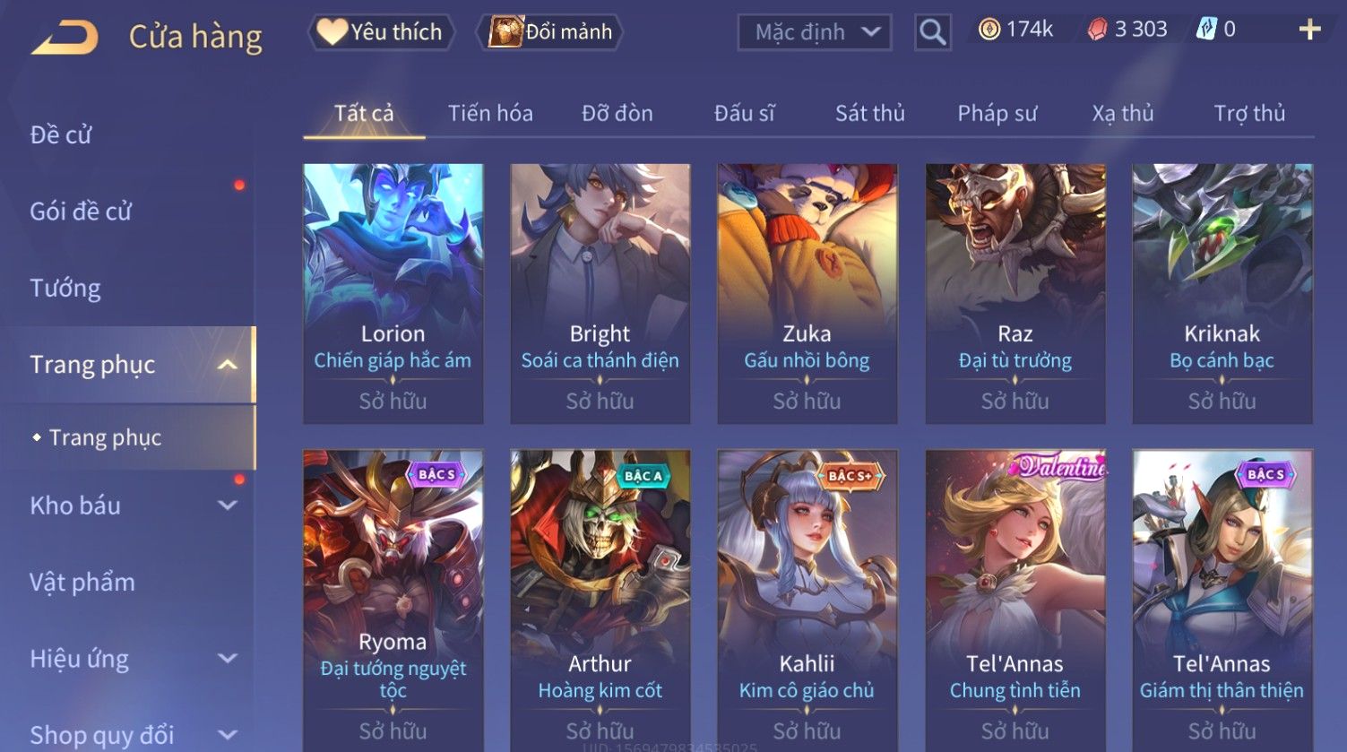Select the Sát thủ category tab
The height and width of the screenshot is (752, 1347).
tap(869, 114)
